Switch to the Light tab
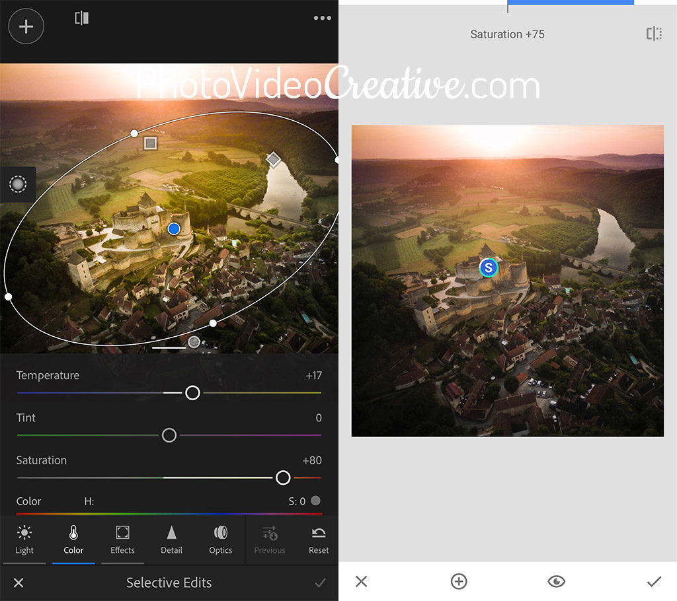The height and width of the screenshot is (601, 677). pyautogui.click(x=24, y=540)
